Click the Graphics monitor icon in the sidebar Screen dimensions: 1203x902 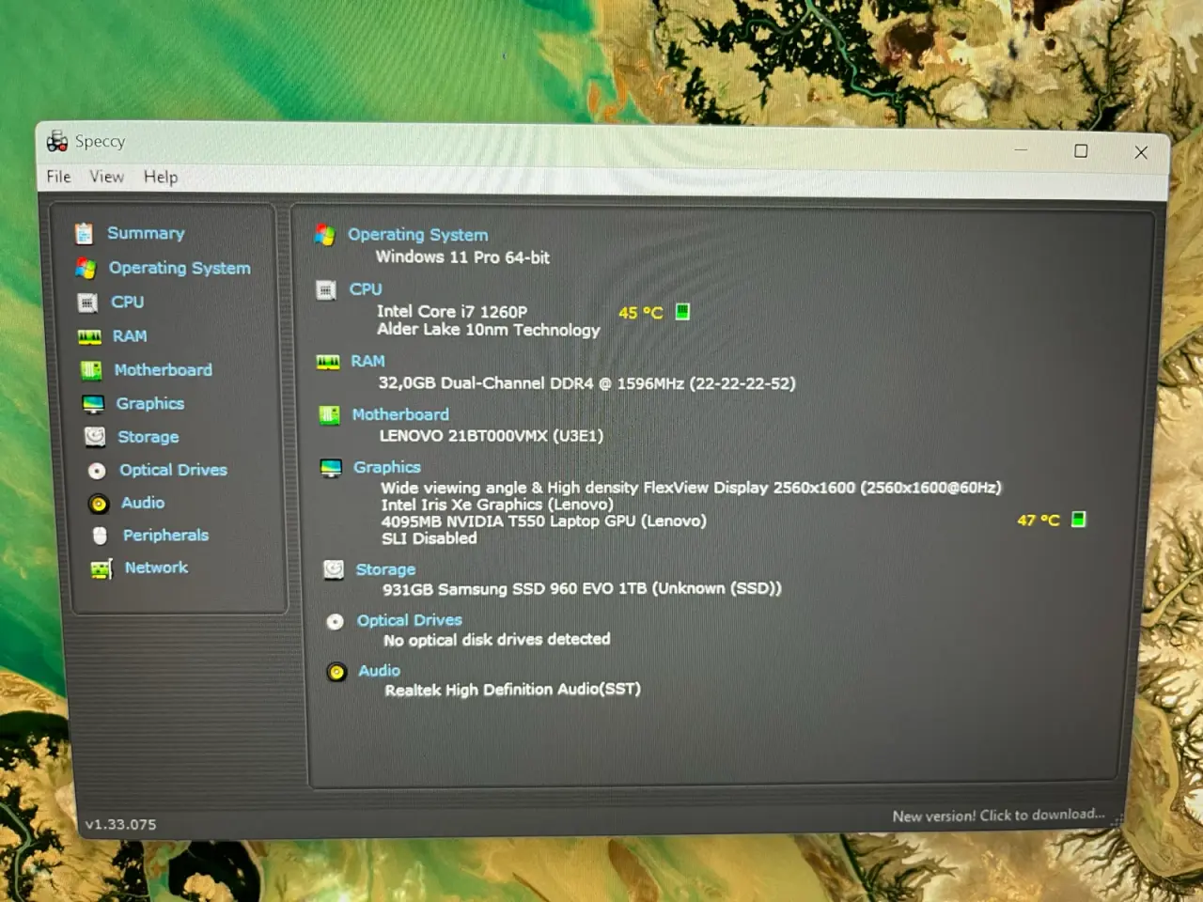click(x=93, y=405)
